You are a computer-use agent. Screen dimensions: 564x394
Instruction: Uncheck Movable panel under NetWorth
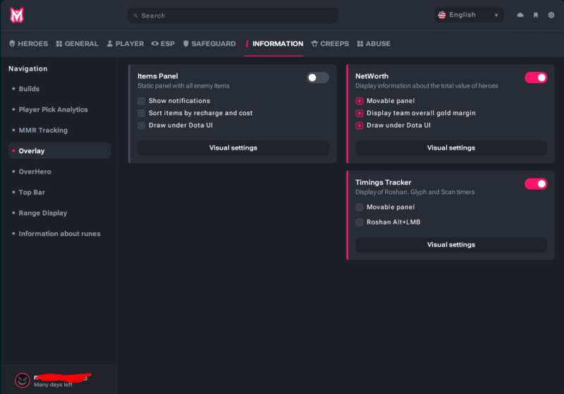(x=360, y=101)
